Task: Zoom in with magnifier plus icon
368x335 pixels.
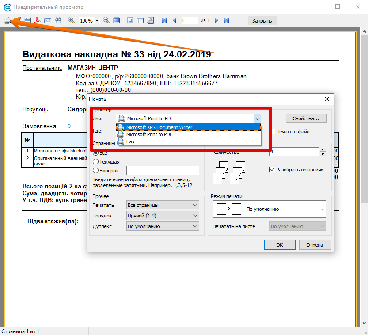Action: [71, 20]
